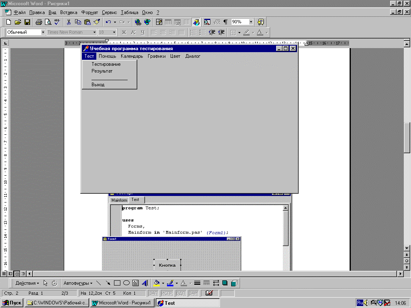This screenshot has height=308, width=411.
Task: Open Print Preview with the magnifier icon
Action: tap(48, 22)
